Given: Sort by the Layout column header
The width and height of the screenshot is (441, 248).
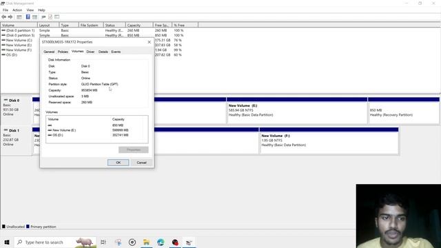Looking at the screenshot, I should [x=48, y=25].
